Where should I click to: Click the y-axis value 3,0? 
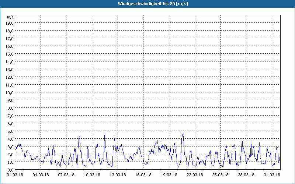pyautogui.click(x=10, y=147)
